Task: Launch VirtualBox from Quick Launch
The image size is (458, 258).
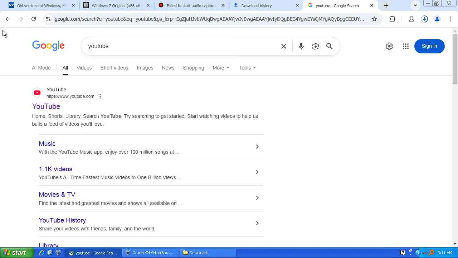Action: [58, 253]
